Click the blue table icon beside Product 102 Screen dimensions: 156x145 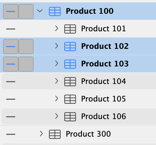point(70,47)
